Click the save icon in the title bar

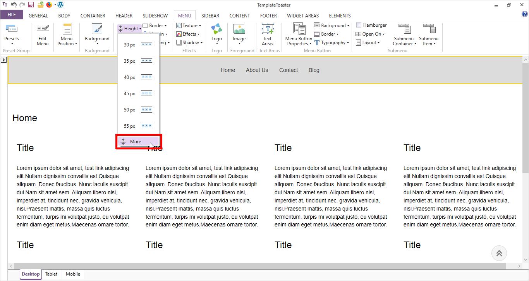tap(31, 5)
